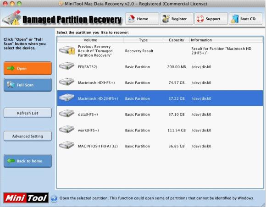The width and height of the screenshot is (266, 207).
Task: Select the Macintosh HD(HFS+) partition row
Action: pyautogui.click(x=160, y=82)
